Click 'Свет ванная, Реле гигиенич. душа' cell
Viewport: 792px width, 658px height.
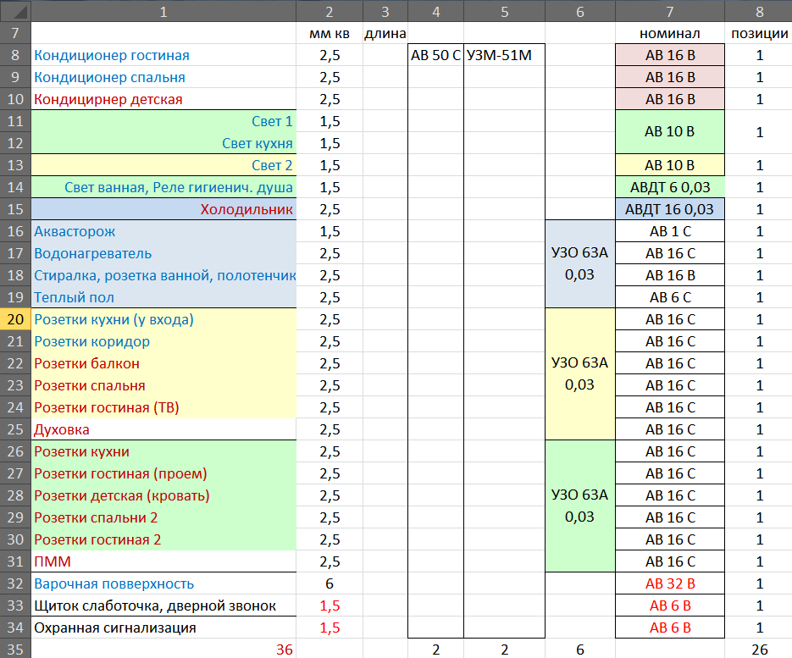coord(163,187)
